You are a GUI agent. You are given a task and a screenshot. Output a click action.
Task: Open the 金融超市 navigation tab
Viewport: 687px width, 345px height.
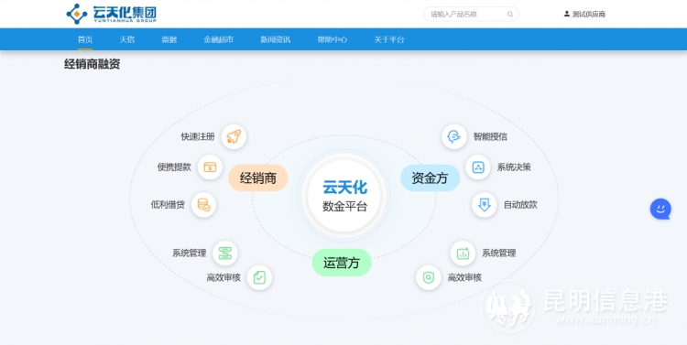pyautogui.click(x=218, y=39)
